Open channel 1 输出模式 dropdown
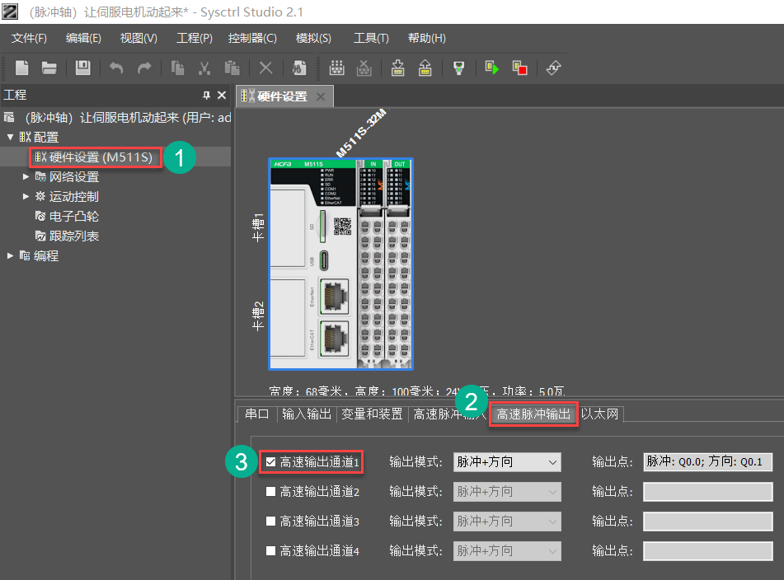Viewport: 784px width, 580px height. (507, 462)
